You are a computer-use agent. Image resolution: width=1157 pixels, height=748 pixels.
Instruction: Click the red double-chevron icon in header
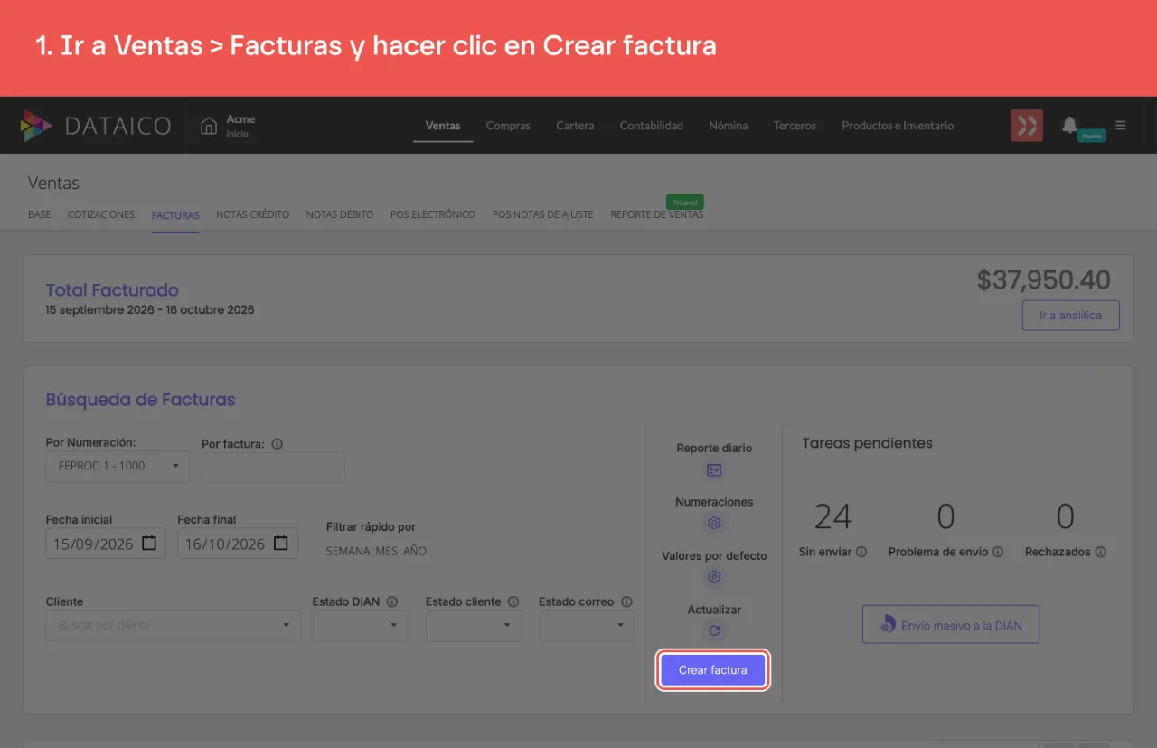pos(1026,126)
